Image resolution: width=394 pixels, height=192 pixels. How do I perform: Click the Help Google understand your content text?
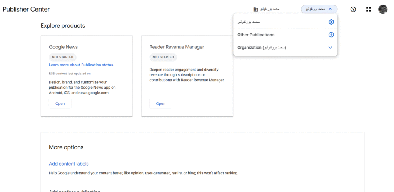pyautogui.click(x=144, y=173)
